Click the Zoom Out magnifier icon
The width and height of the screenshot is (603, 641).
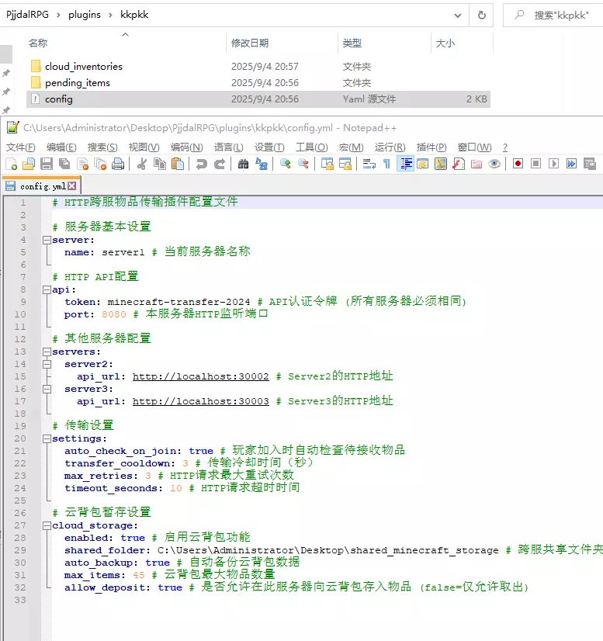[x=303, y=164]
